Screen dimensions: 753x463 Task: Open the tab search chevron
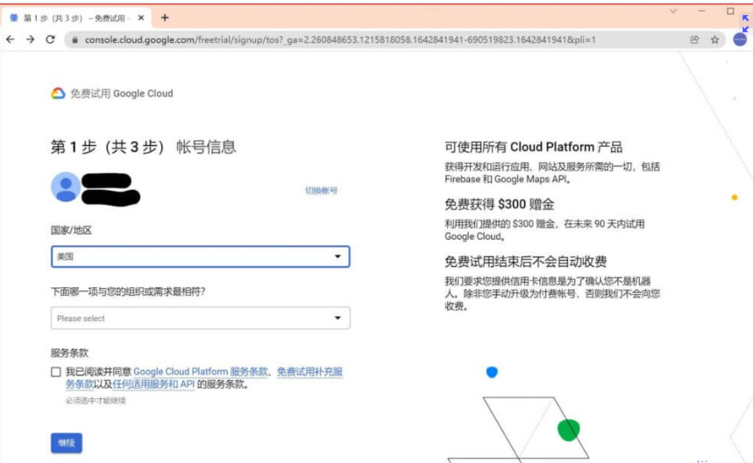tap(673, 11)
